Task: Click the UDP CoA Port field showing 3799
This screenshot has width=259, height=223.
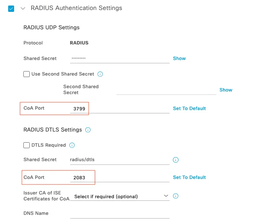Action: [120, 109]
